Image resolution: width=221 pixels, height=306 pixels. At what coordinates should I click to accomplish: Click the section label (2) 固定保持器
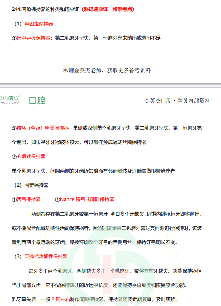click(31, 185)
